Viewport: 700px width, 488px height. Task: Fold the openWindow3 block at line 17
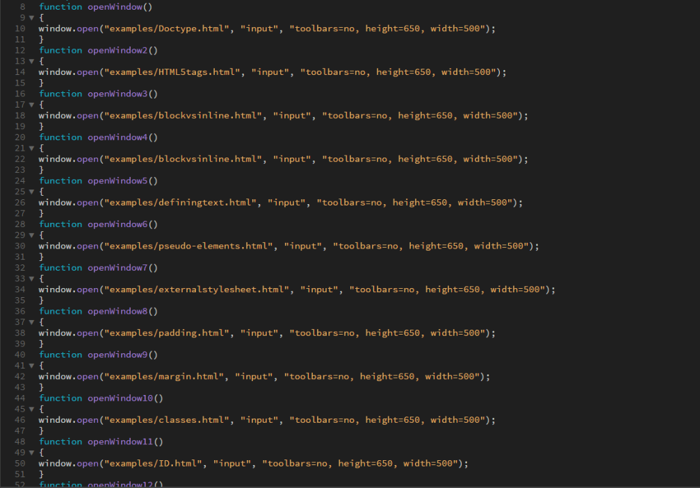31,105
